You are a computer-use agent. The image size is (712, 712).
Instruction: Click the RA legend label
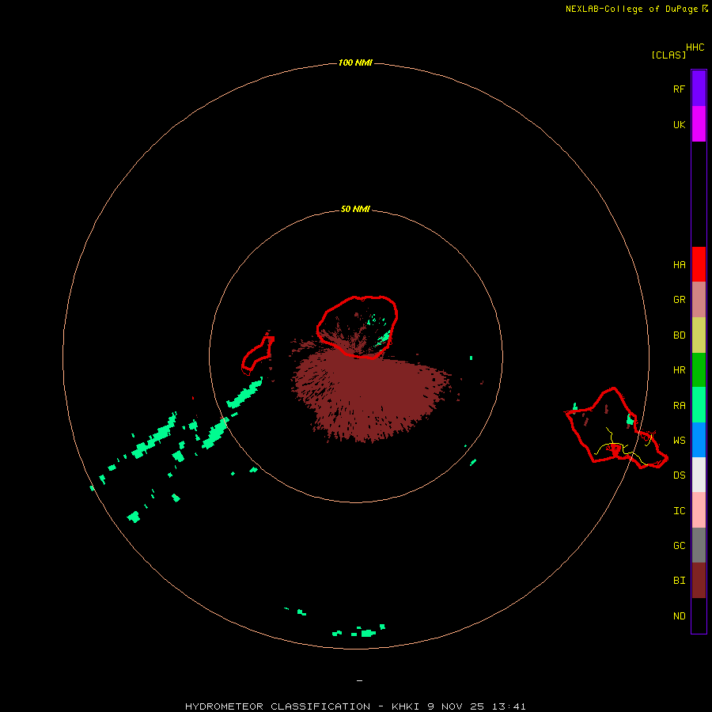pyautogui.click(x=679, y=406)
